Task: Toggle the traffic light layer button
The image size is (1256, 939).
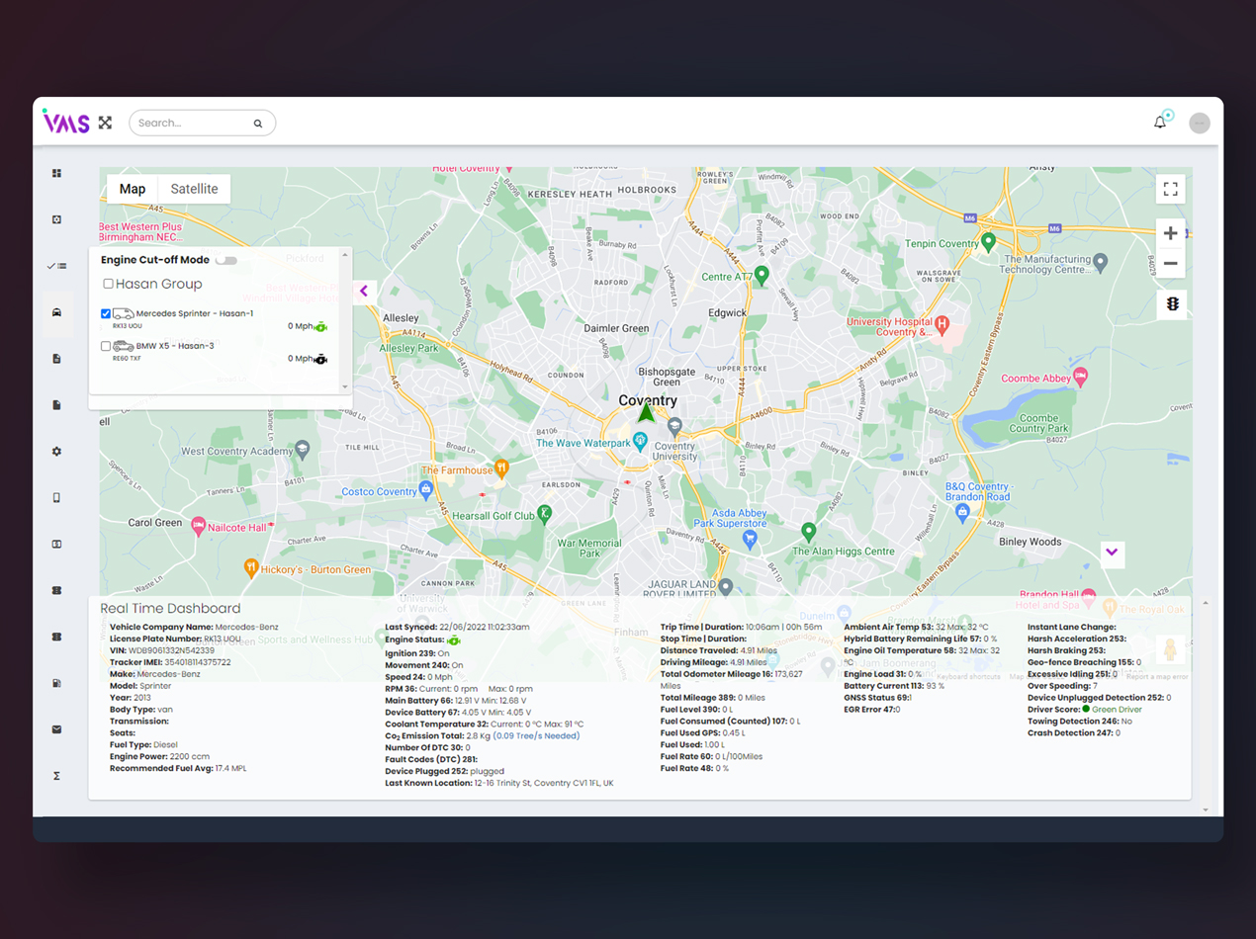Action: [1172, 304]
